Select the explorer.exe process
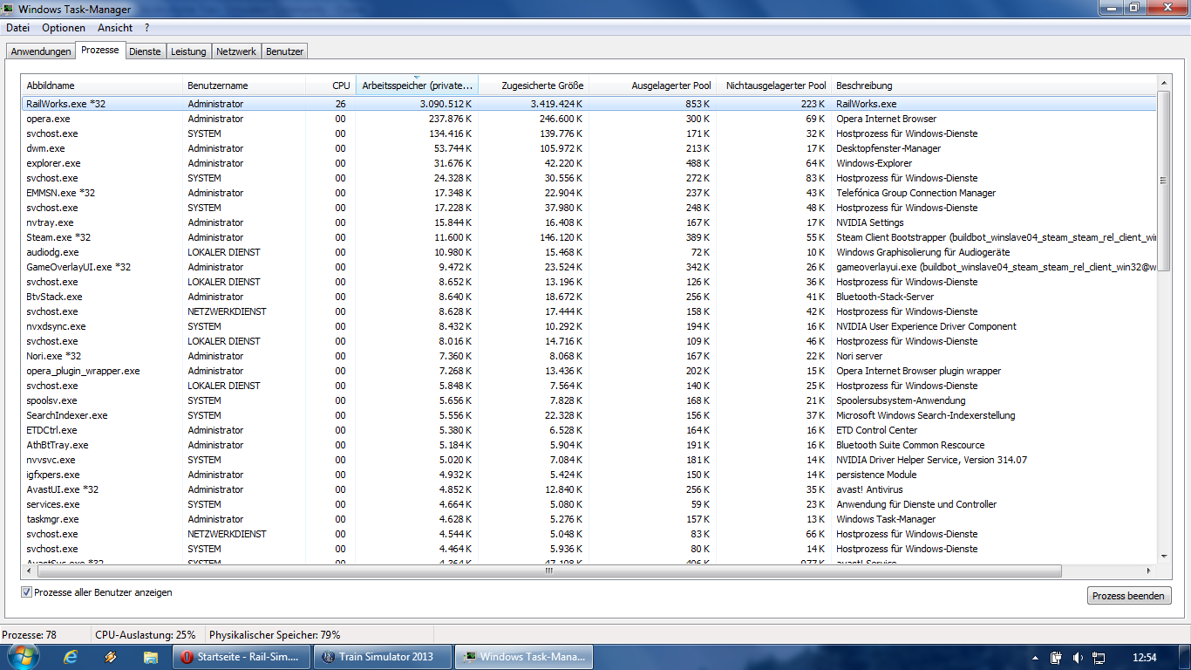 589,163
